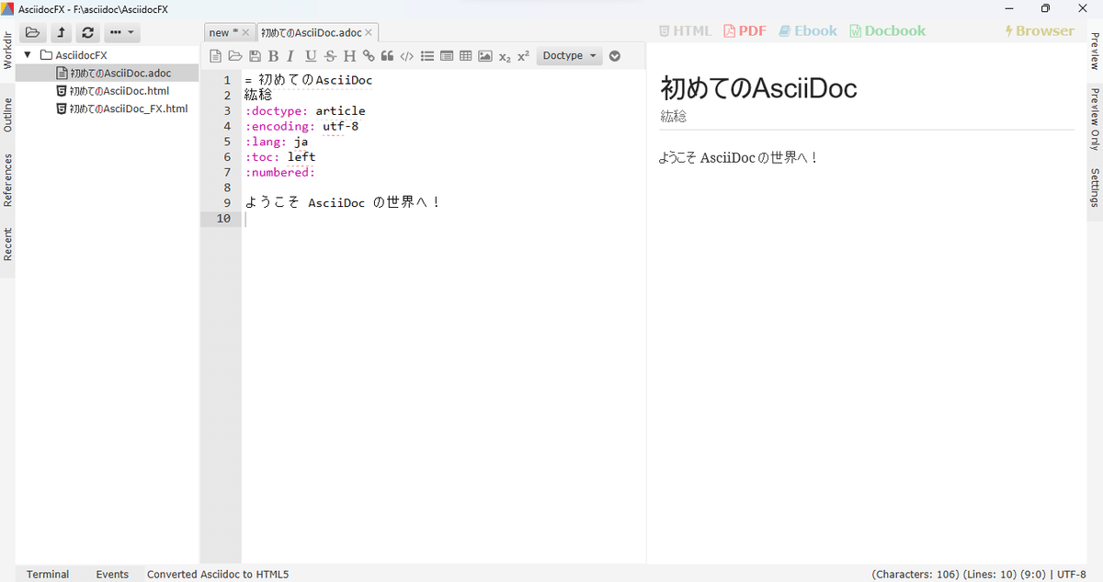Insert an image using the image icon

click(484, 55)
